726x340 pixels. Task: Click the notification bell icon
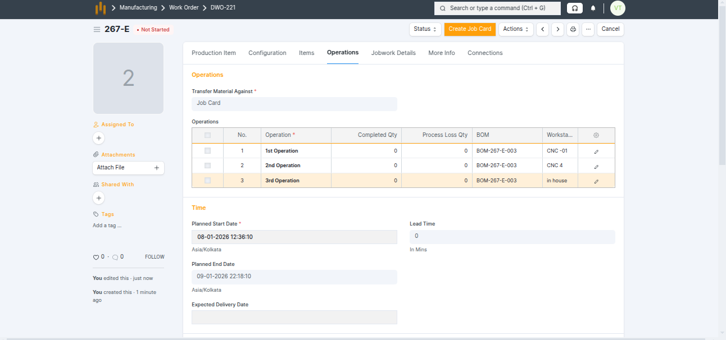593,8
